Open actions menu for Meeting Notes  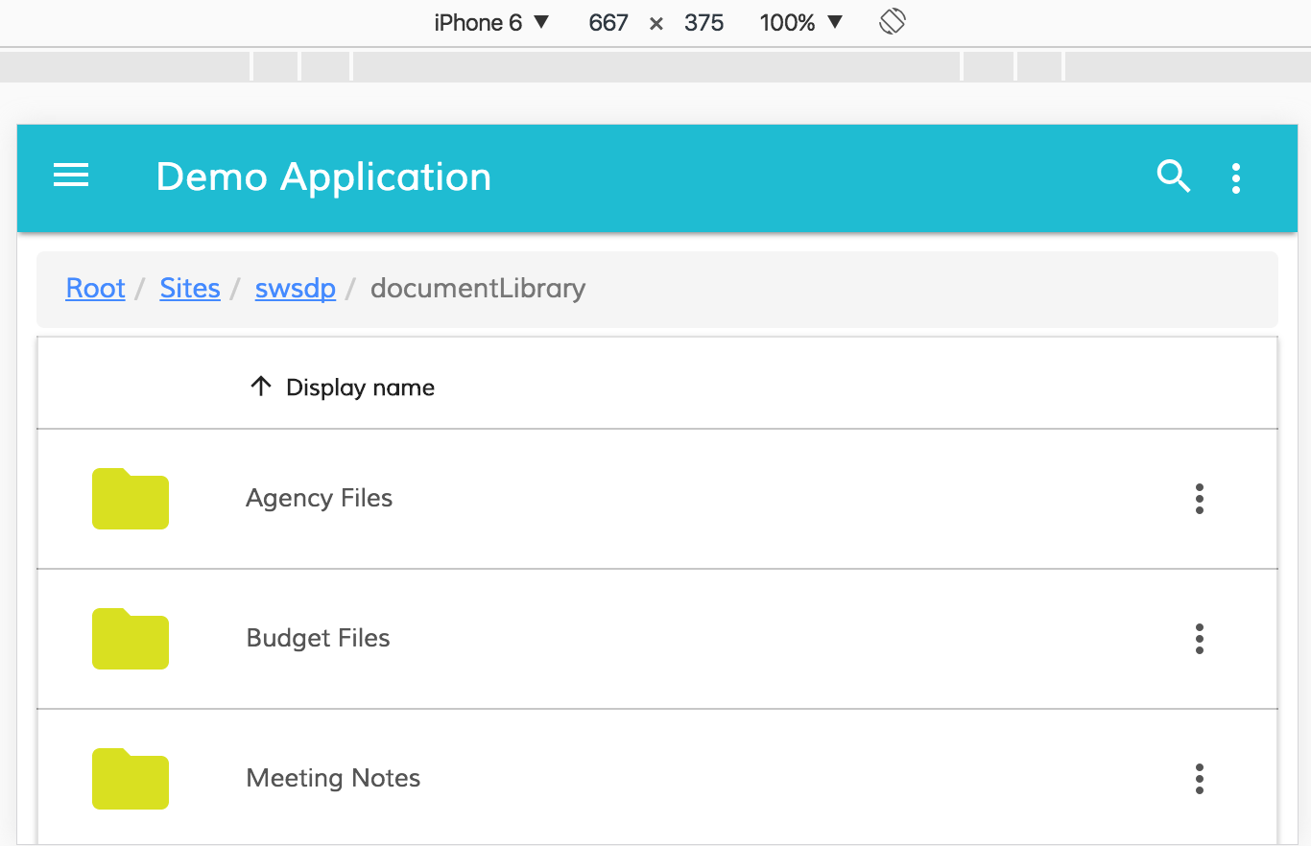point(1199,779)
